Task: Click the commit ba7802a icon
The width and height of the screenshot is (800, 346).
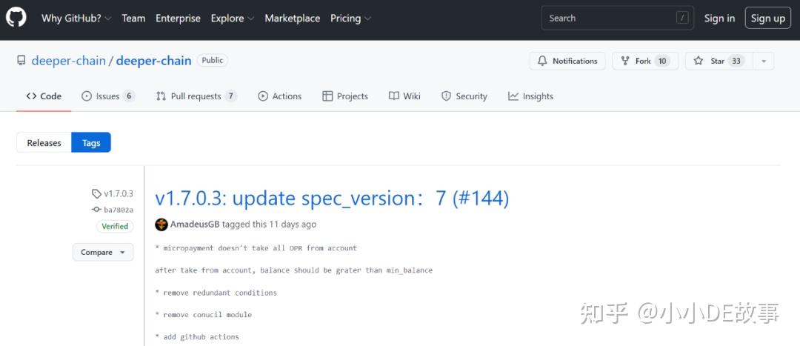Action: 96,210
